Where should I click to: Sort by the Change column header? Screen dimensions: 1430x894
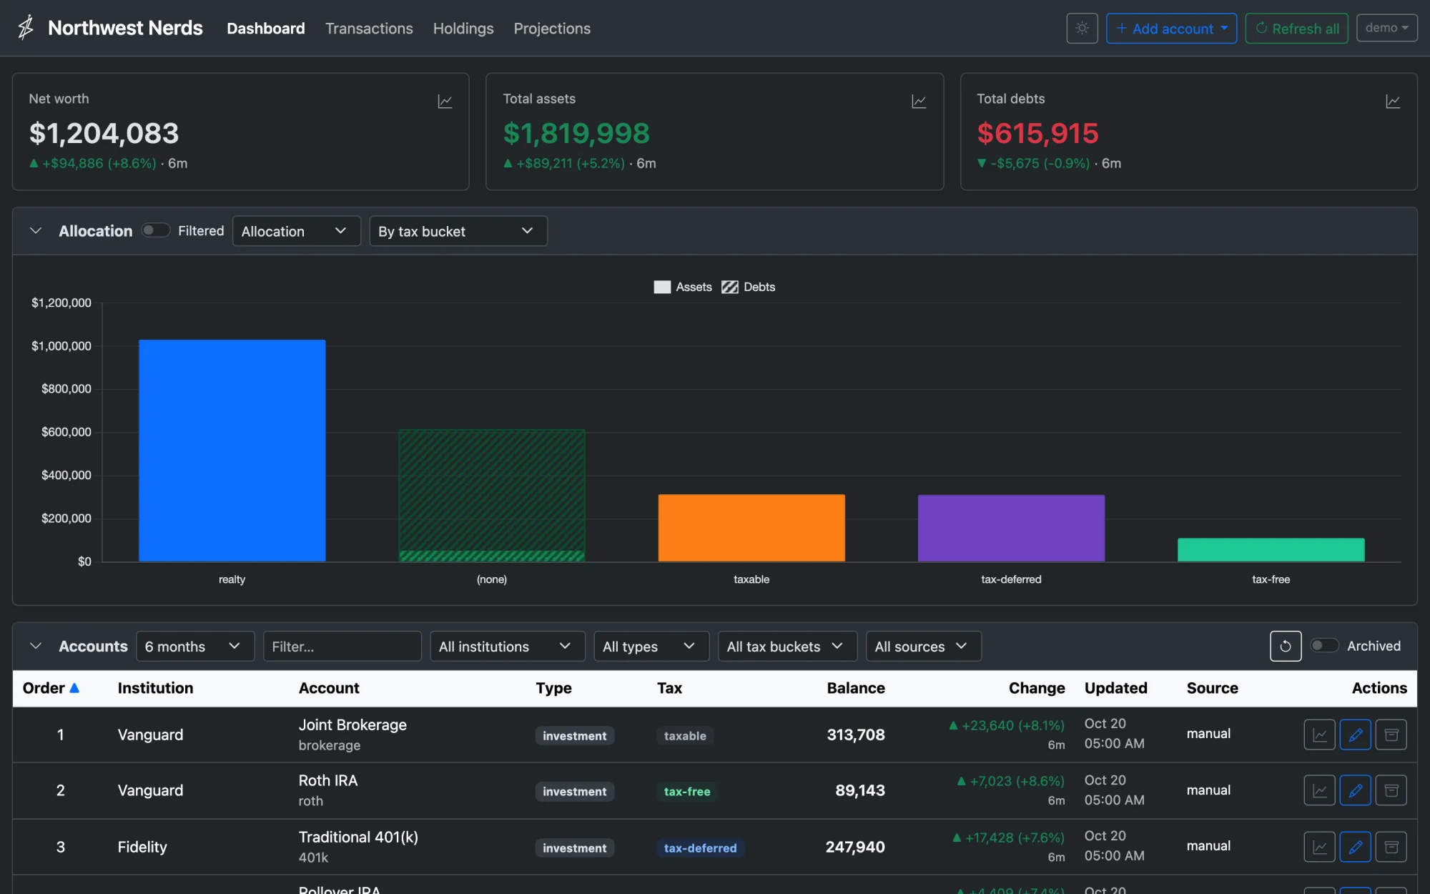(1037, 688)
